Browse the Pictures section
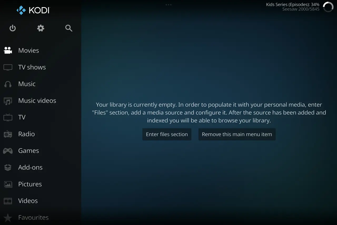Image resolution: width=337 pixels, height=225 pixels. pos(30,184)
